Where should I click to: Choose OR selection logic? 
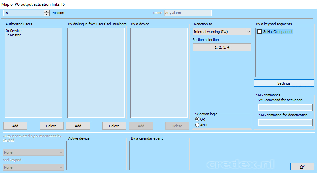coord(197,119)
